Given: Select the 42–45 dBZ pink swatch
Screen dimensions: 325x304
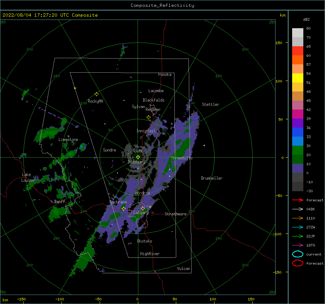Looking at the screenshot, I should pyautogui.click(x=298, y=105).
